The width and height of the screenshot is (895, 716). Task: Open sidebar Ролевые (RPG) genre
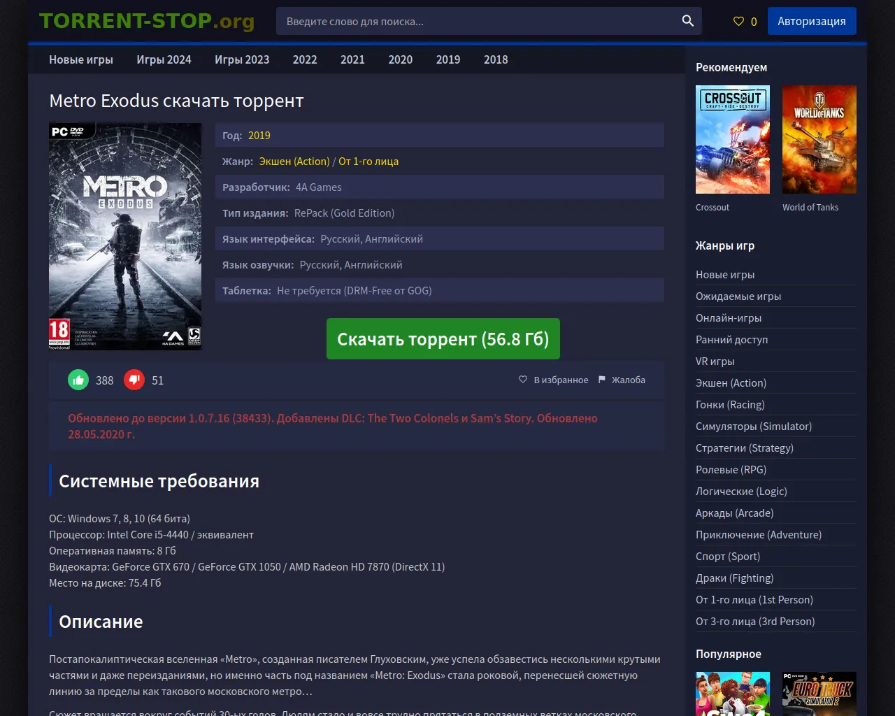(x=731, y=469)
